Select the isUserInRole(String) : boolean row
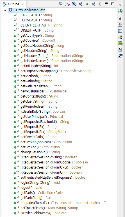The height and width of the screenshot is (217, 125). (39, 112)
